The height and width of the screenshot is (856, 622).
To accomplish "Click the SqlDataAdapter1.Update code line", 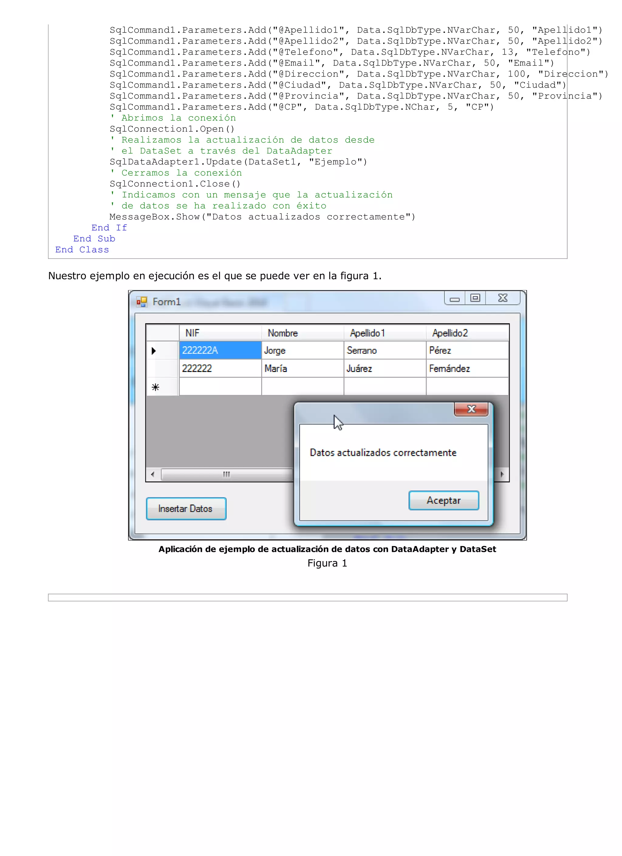I will 238,162.
